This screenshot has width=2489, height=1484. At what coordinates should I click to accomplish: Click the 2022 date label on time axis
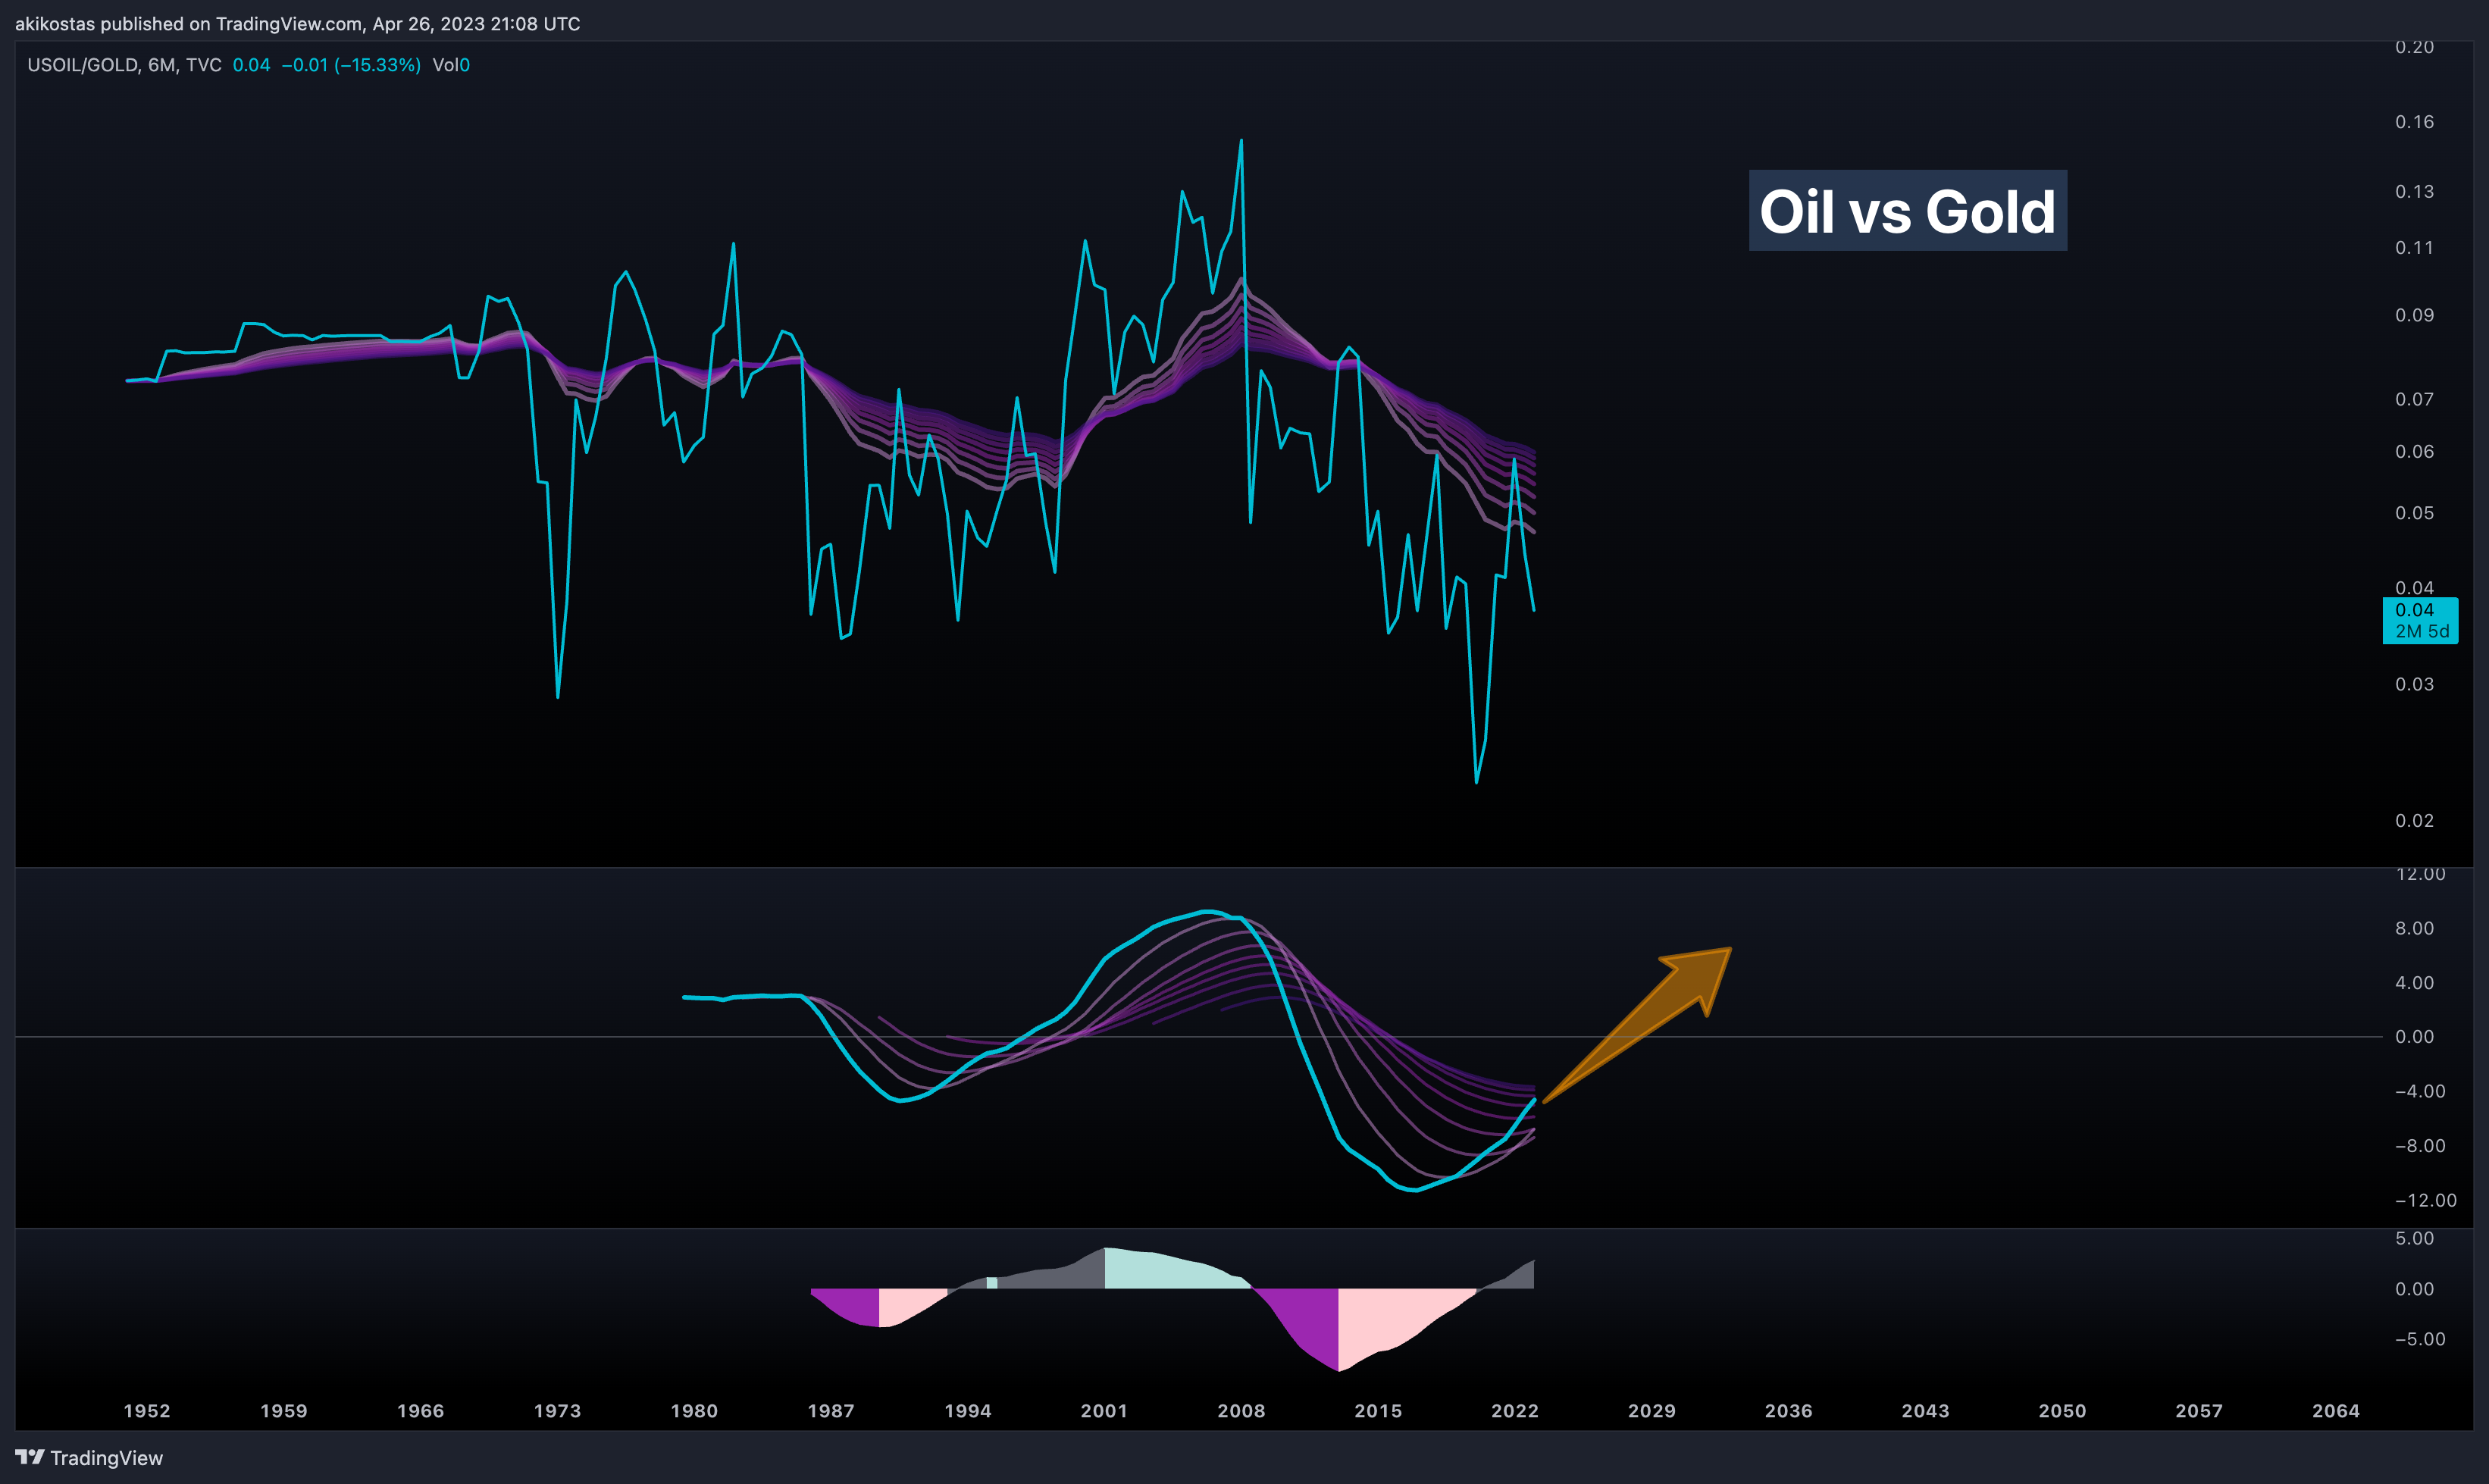(1515, 1411)
